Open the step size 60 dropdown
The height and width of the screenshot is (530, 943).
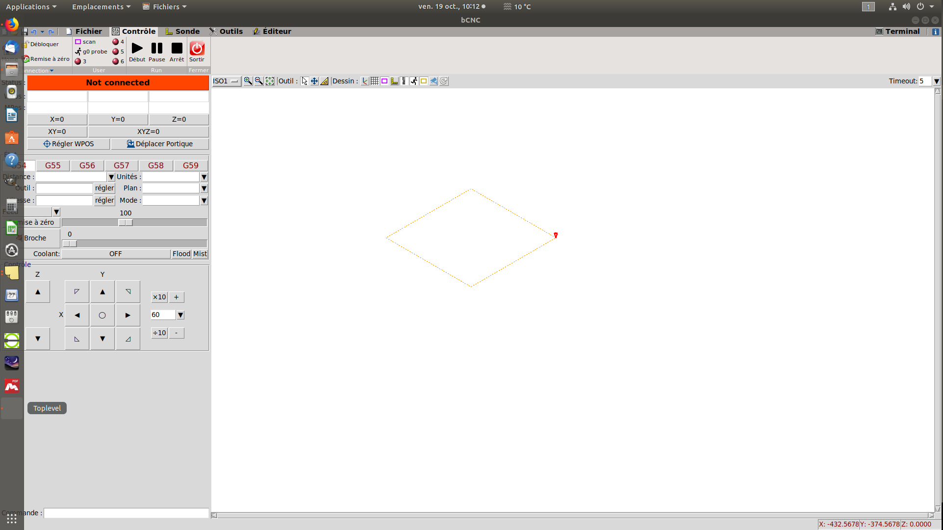click(x=180, y=315)
